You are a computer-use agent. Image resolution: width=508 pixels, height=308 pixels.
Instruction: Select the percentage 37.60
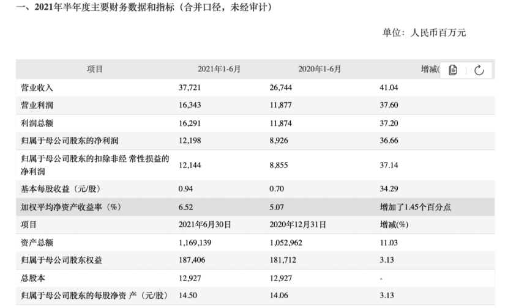[x=389, y=105]
